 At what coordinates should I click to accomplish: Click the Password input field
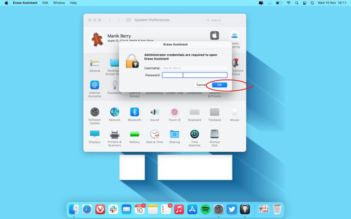(194, 75)
